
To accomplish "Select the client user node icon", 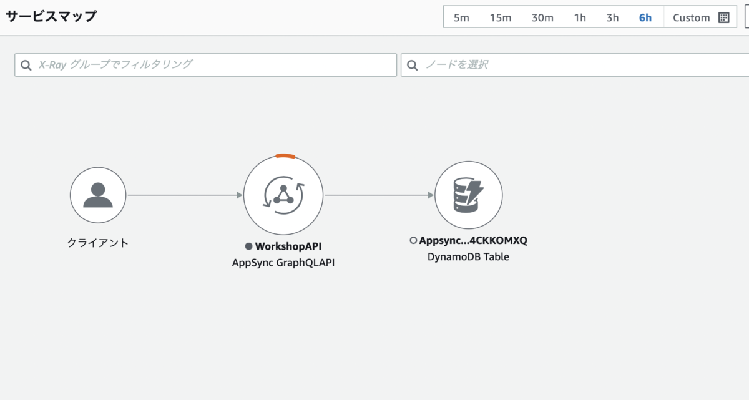I will point(98,195).
